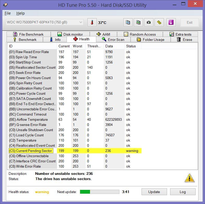The width and height of the screenshot is (205, 204).
Task: Click the orange Health status warning text
Action: [42, 192]
